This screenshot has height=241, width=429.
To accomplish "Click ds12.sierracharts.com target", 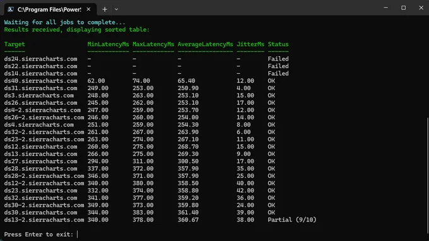I will (40, 146).
